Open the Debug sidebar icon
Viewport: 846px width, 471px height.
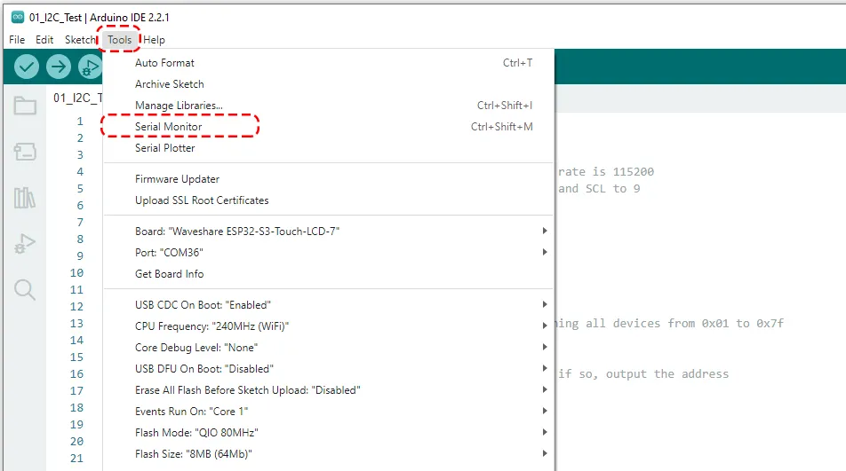coord(25,244)
